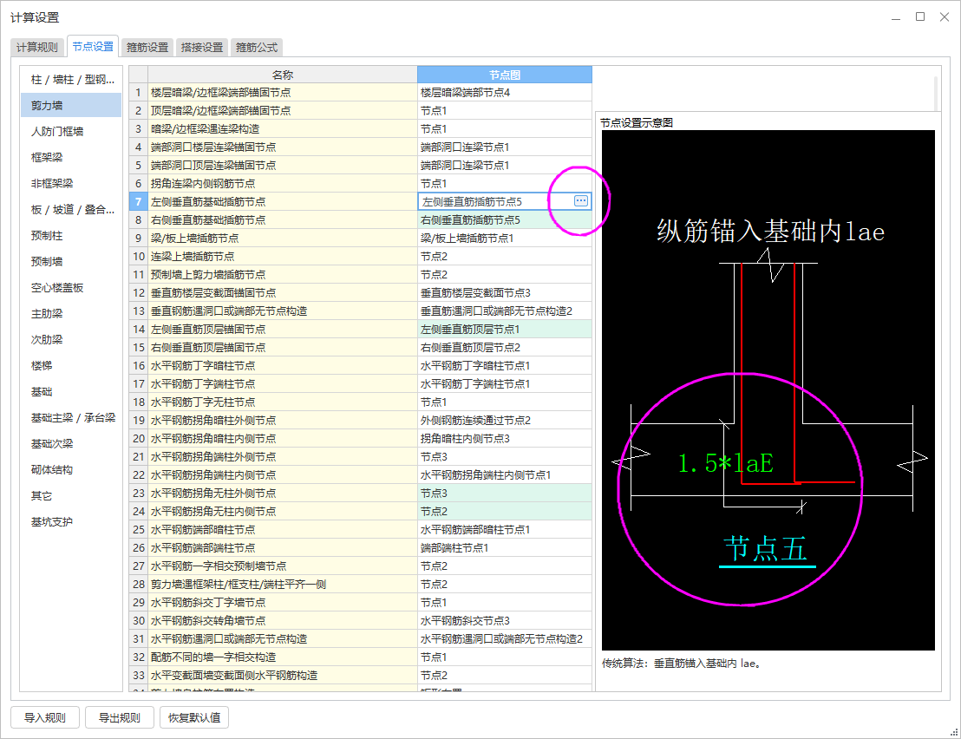Select row 2 顶层暗梁/边框梁端部锚固节点

[283, 111]
